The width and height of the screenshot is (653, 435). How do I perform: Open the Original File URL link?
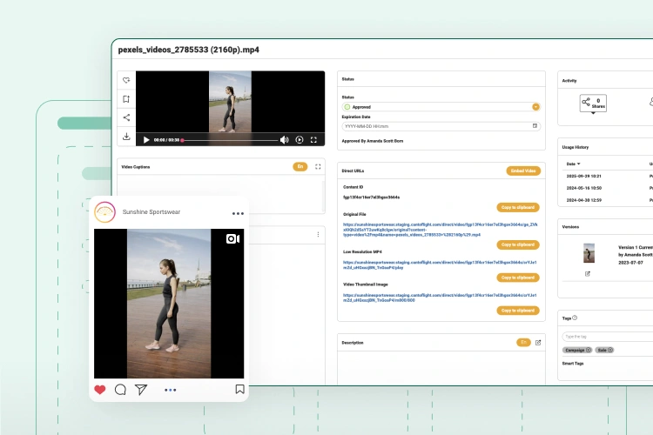pyautogui.click(x=440, y=228)
